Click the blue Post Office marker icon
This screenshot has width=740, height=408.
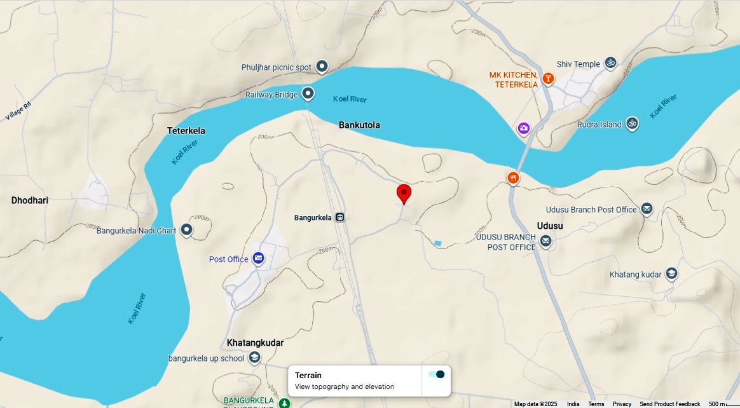pos(258,259)
